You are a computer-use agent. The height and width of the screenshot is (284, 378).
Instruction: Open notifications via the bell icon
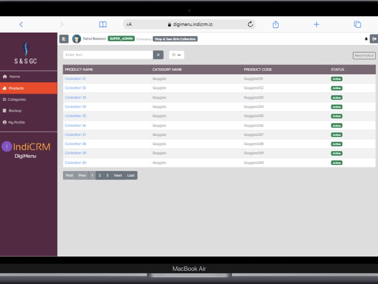pyautogui.click(x=366, y=39)
